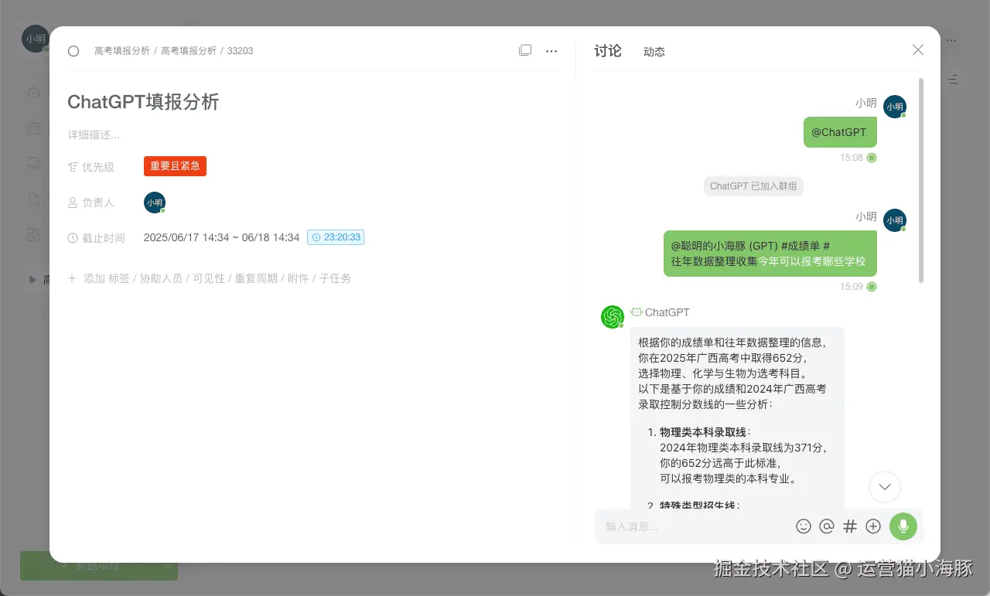This screenshot has height=596, width=990.
Task: Change the 重要且紧急 priority tag
Action: (175, 166)
